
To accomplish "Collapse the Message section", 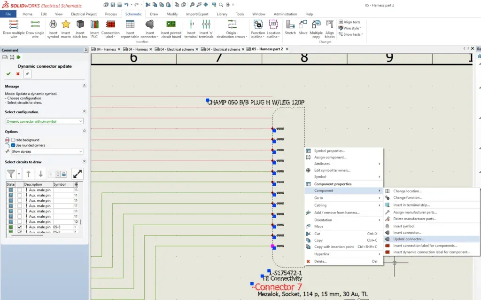I will click(x=84, y=86).
